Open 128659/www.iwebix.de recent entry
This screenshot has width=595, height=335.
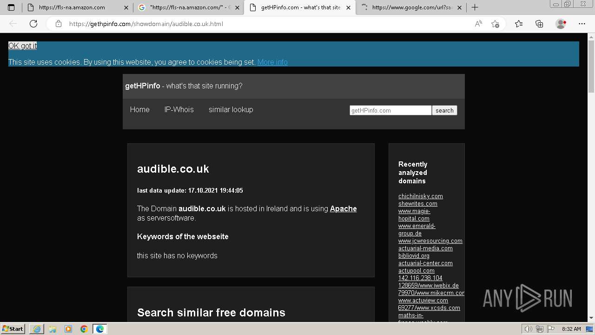pos(429,285)
